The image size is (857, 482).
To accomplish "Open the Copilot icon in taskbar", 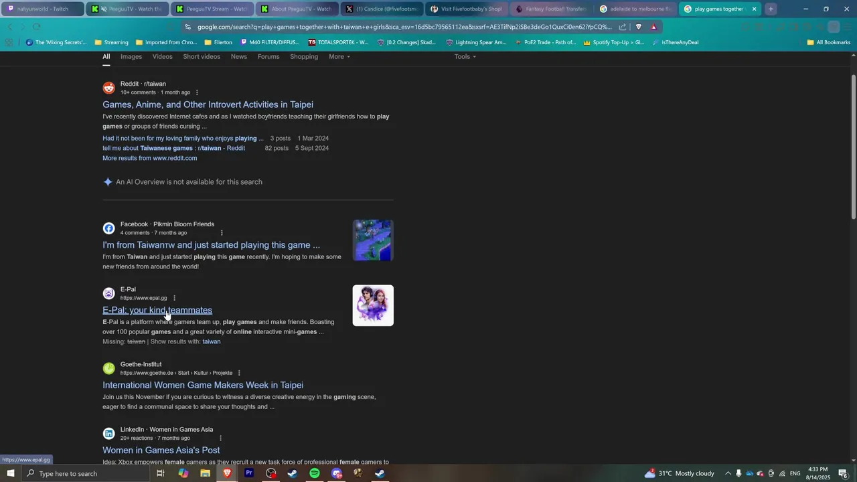I will pyautogui.click(x=183, y=473).
